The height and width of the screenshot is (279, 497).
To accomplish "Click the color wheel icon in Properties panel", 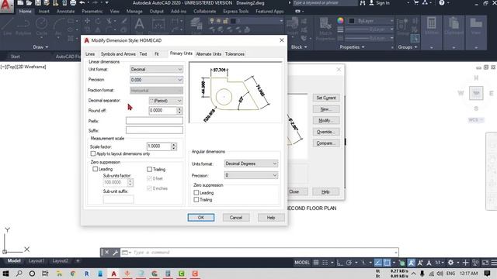I will [x=340, y=21].
